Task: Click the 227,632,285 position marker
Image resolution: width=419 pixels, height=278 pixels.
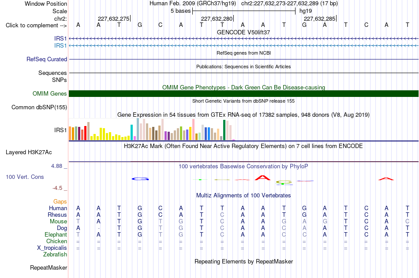Action: coord(320,19)
